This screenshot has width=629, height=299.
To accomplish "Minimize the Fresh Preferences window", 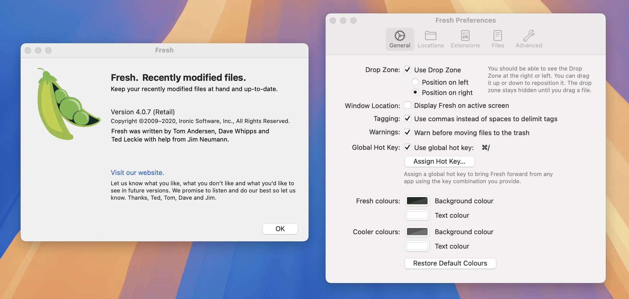I will 343,20.
